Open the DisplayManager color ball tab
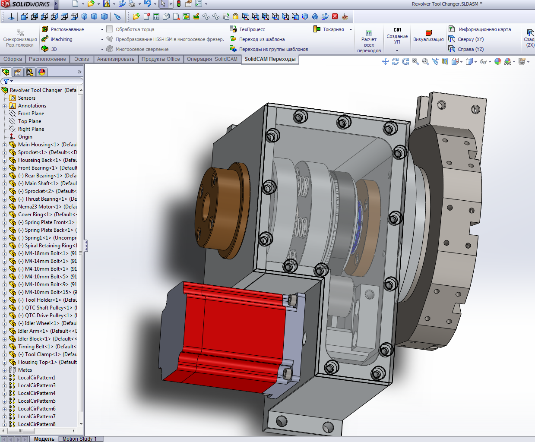The width and height of the screenshot is (535, 442). [x=42, y=72]
